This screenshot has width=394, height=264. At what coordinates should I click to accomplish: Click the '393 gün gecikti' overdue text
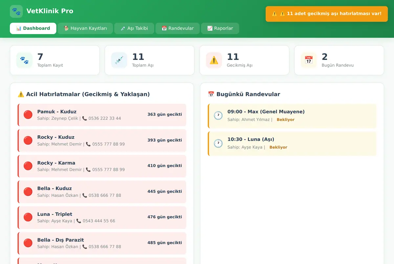click(164, 140)
